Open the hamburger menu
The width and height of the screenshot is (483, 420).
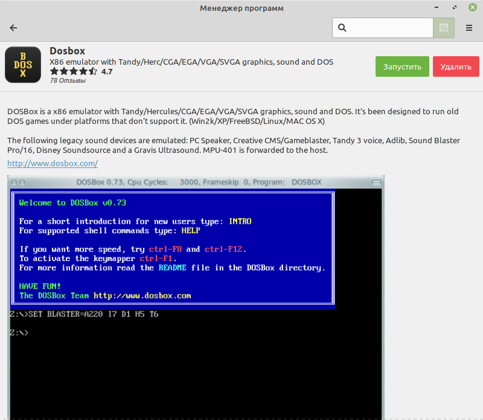point(469,28)
